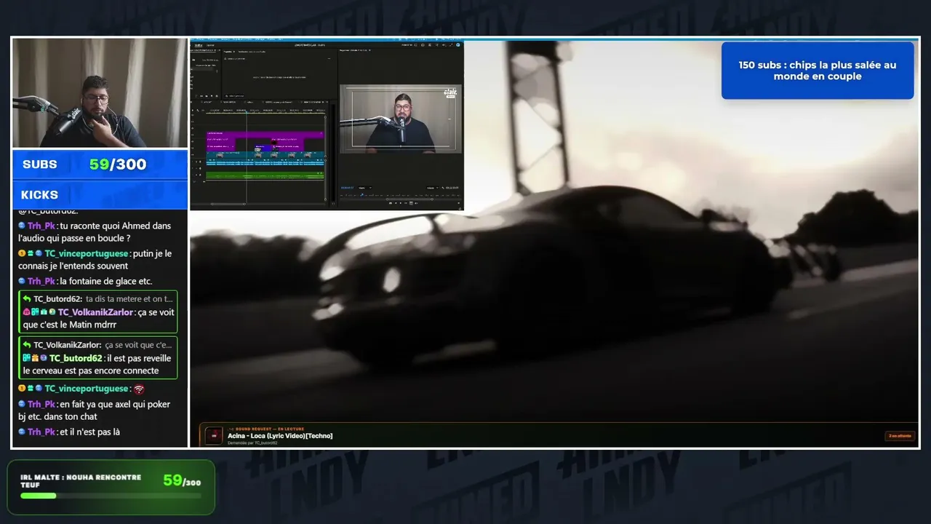Click the reply arrow beside 'TC_butord62: ta dis ta metere'
The width and height of the screenshot is (931, 524).
[26, 299]
